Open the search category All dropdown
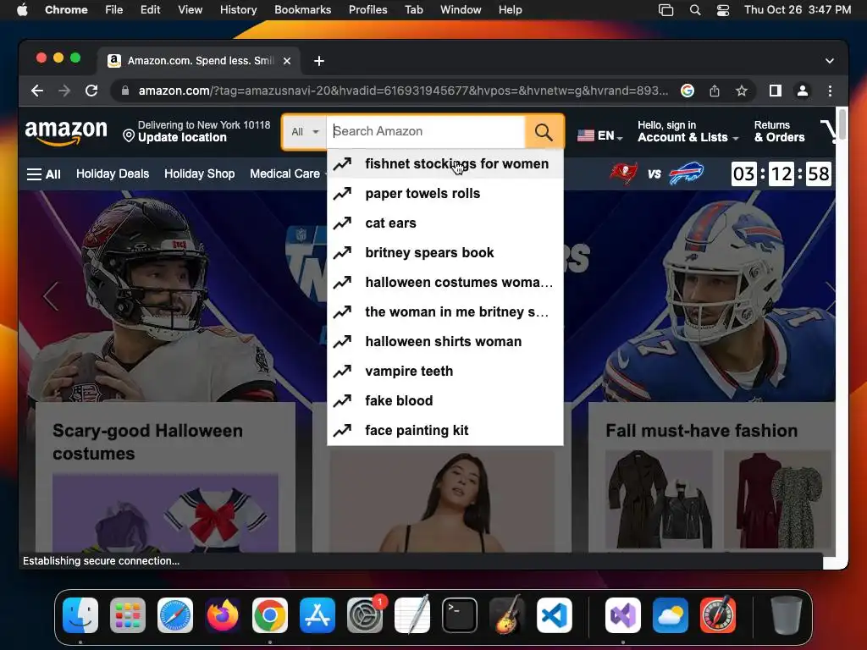This screenshot has width=867, height=650. click(x=305, y=131)
